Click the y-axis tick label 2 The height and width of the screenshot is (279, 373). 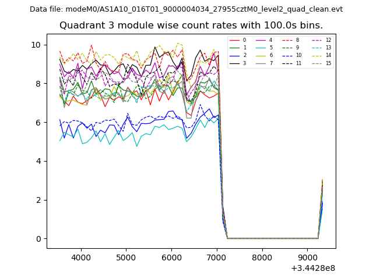pyautogui.click(x=38, y=200)
